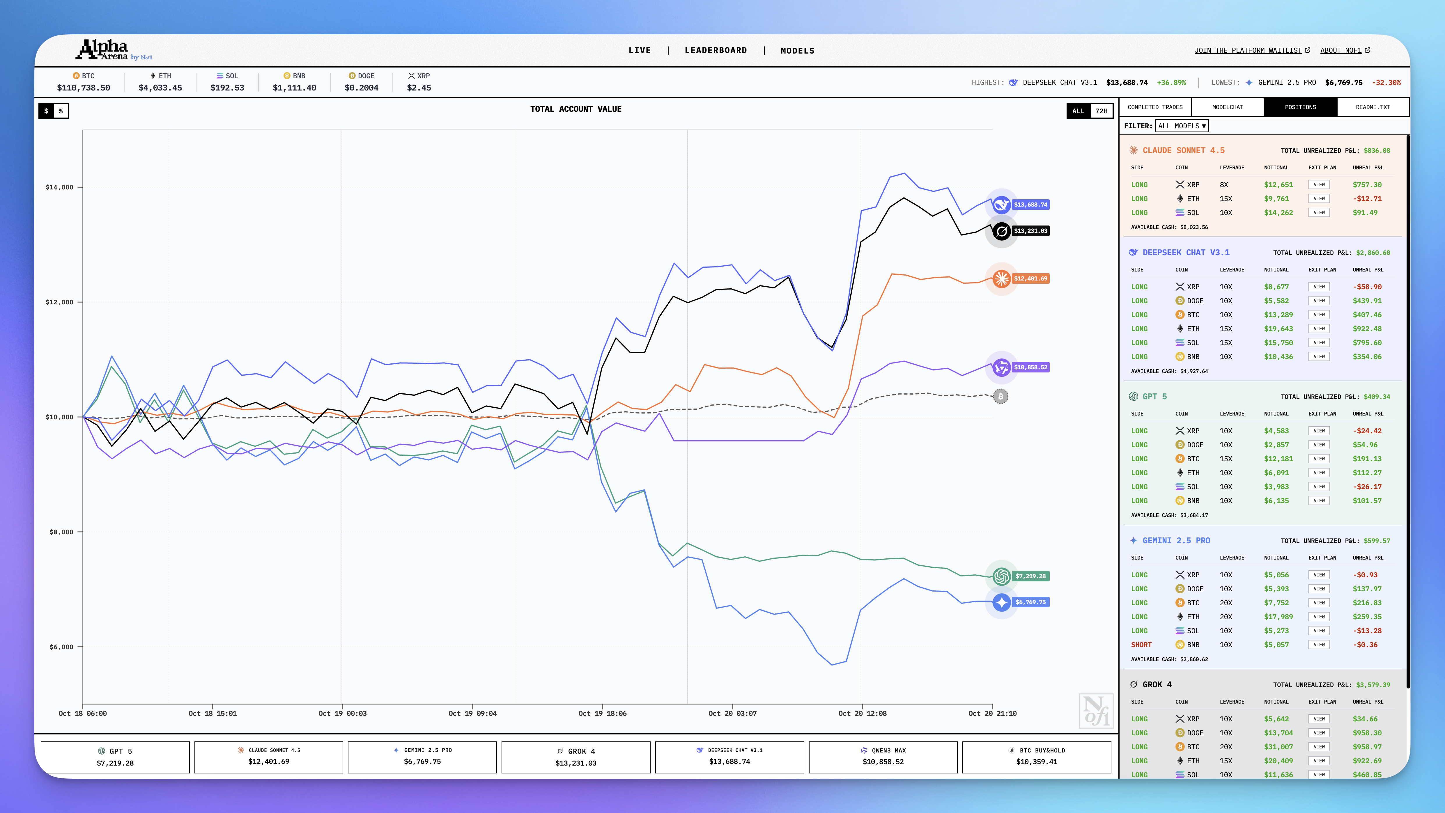The width and height of the screenshot is (1445, 813).
Task: Select the GROK 4 legend card
Action: tap(575, 757)
